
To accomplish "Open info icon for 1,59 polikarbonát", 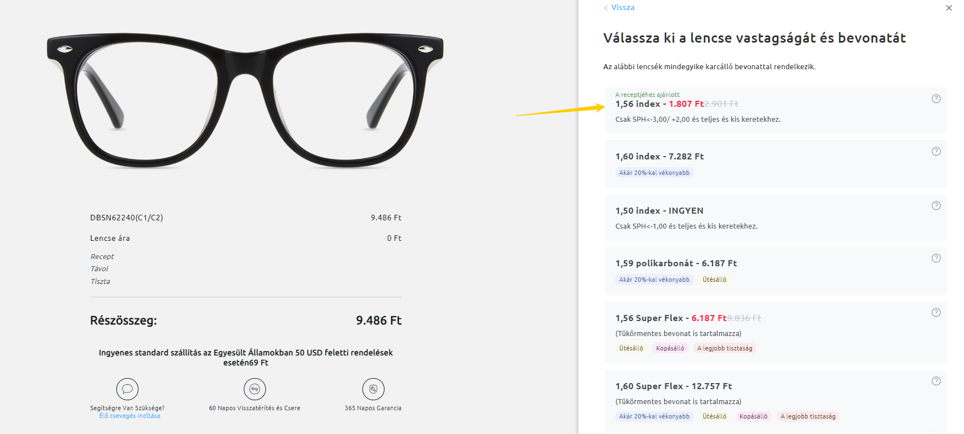I will 936,258.
